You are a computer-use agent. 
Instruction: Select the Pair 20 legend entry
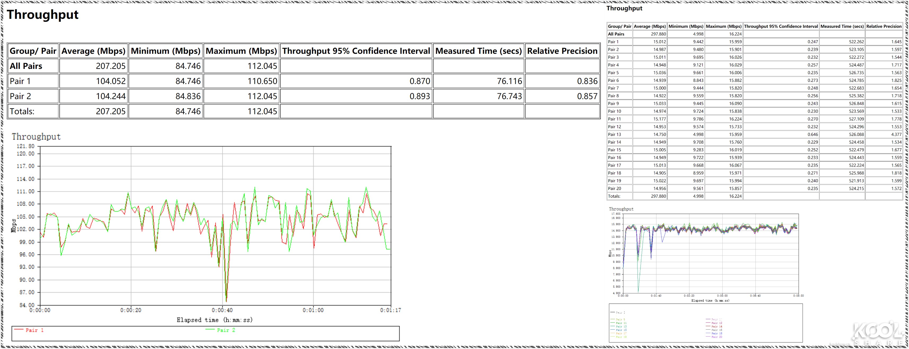(x=717, y=337)
